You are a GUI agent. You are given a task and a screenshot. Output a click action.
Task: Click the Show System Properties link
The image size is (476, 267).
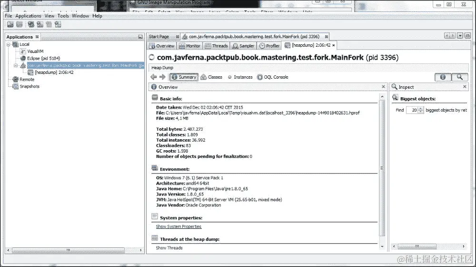(x=178, y=226)
